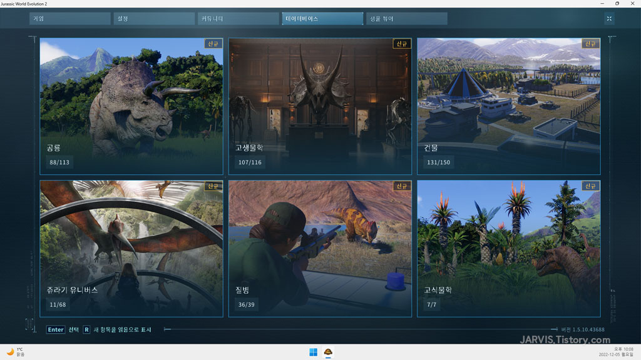
Task: Click the 131/150 counter on 건물
Action: [x=439, y=162]
